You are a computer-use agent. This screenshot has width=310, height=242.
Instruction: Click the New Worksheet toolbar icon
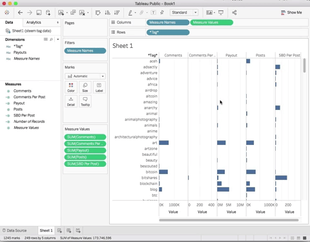click(x=61, y=12)
